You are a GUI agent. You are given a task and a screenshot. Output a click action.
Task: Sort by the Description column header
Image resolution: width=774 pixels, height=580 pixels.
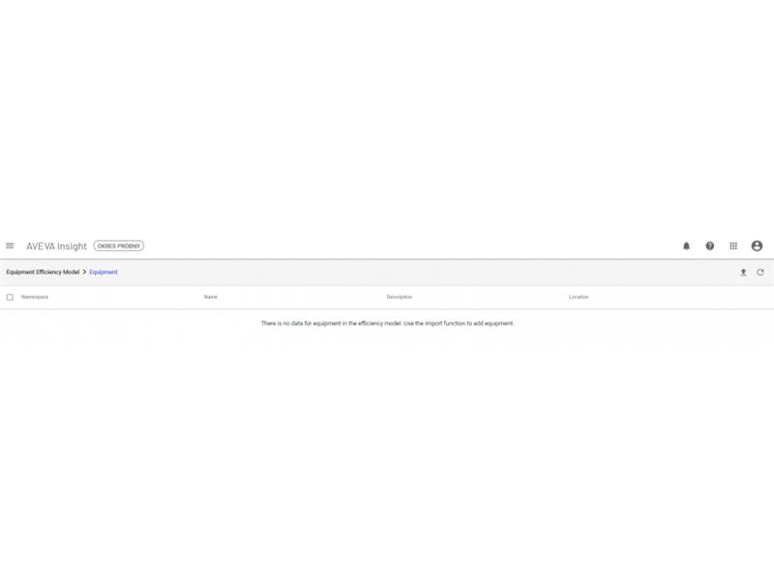click(x=400, y=297)
